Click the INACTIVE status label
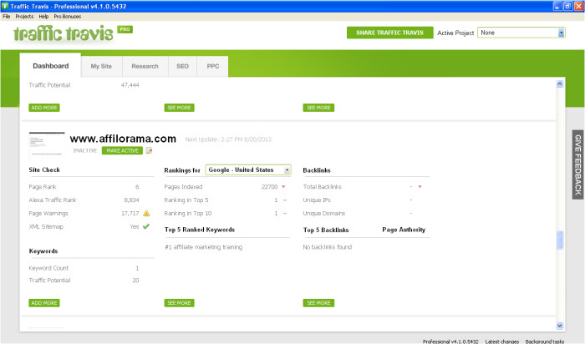The image size is (585, 344). click(x=84, y=150)
